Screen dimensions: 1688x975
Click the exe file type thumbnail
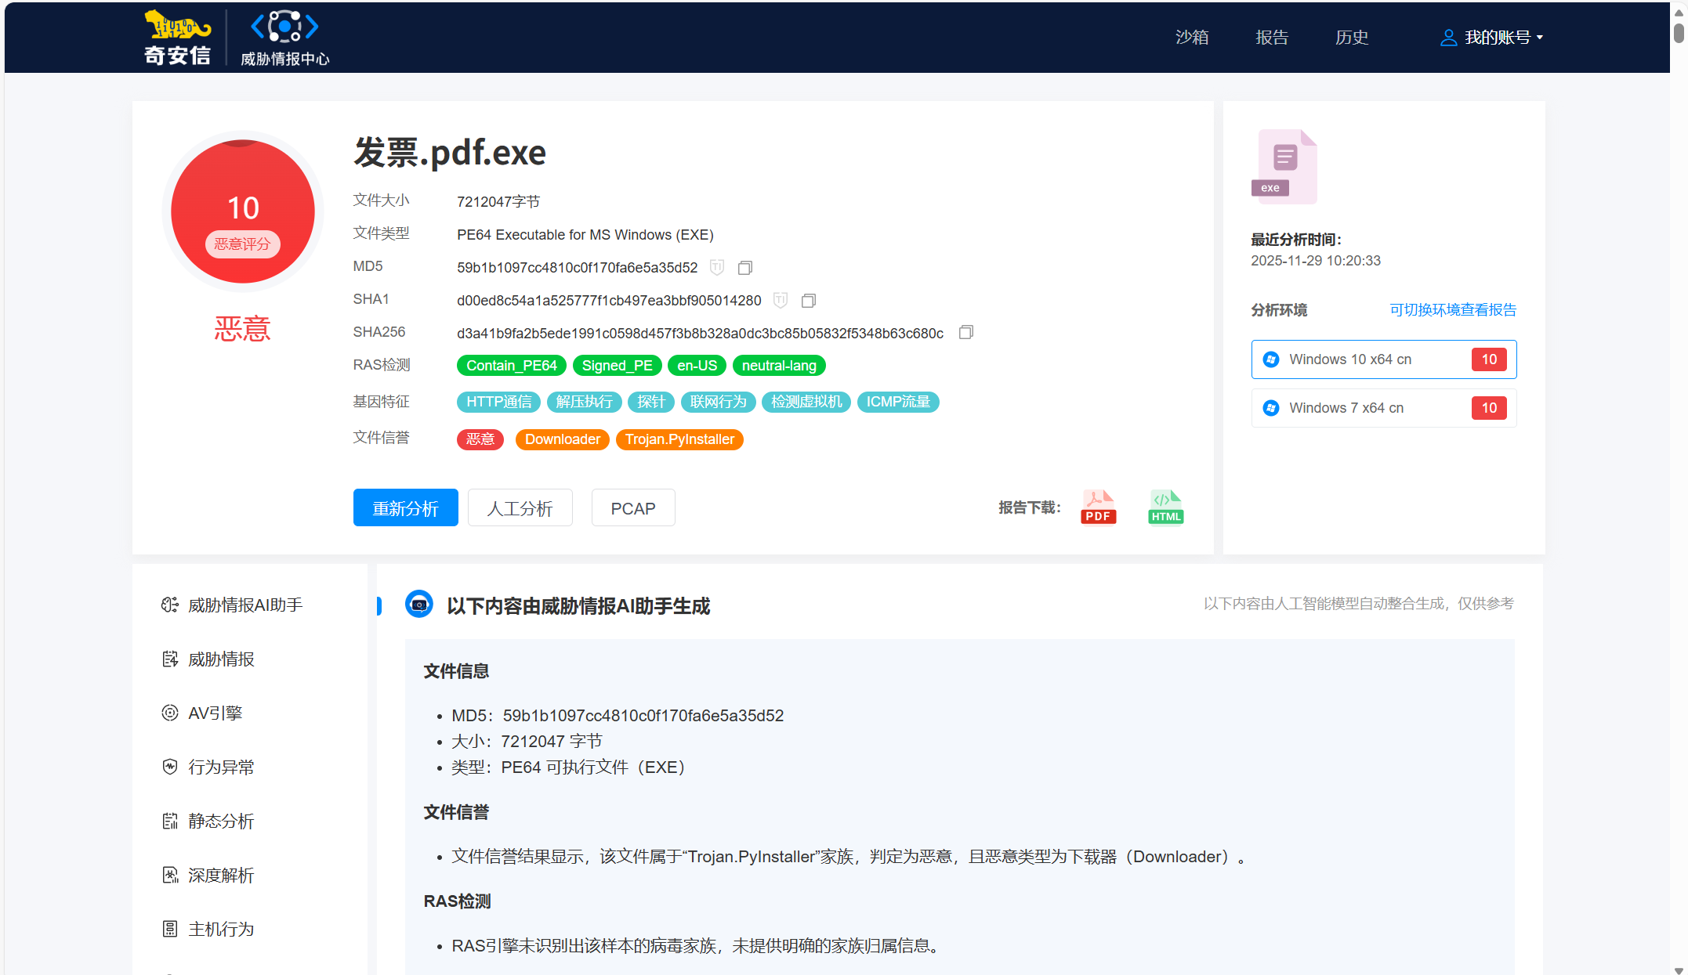click(x=1284, y=167)
